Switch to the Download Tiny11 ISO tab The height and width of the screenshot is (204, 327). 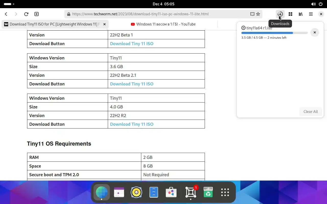point(55,24)
